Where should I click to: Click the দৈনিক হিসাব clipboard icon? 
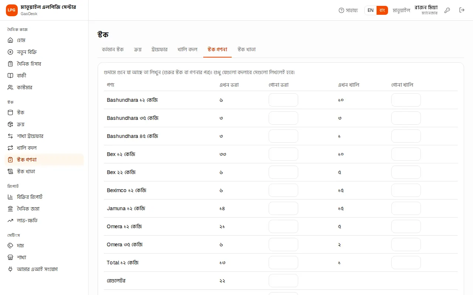click(10, 64)
